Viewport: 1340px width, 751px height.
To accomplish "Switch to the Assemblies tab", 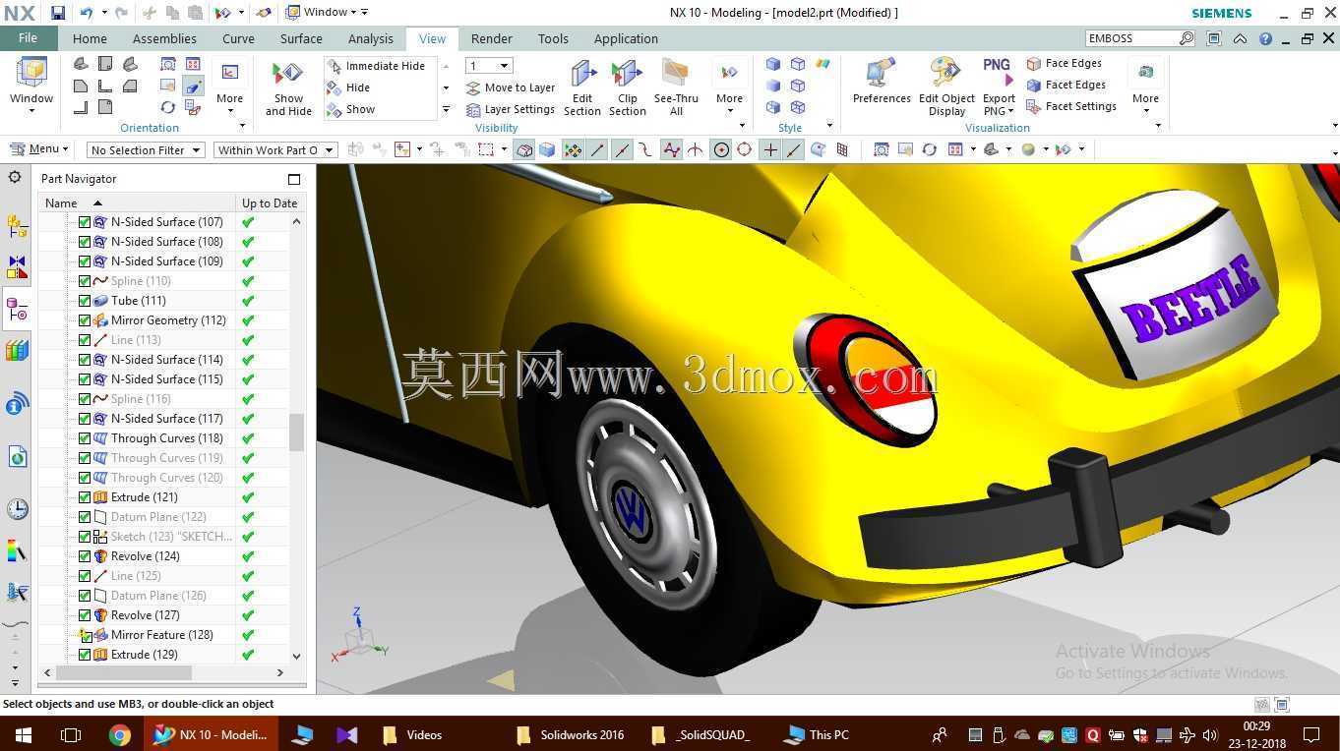I will [164, 38].
